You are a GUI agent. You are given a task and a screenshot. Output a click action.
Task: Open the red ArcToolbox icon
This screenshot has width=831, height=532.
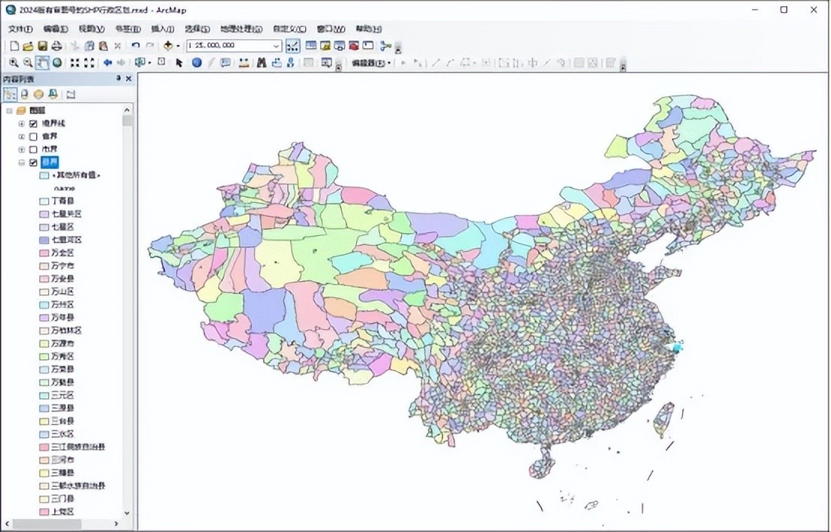[354, 46]
